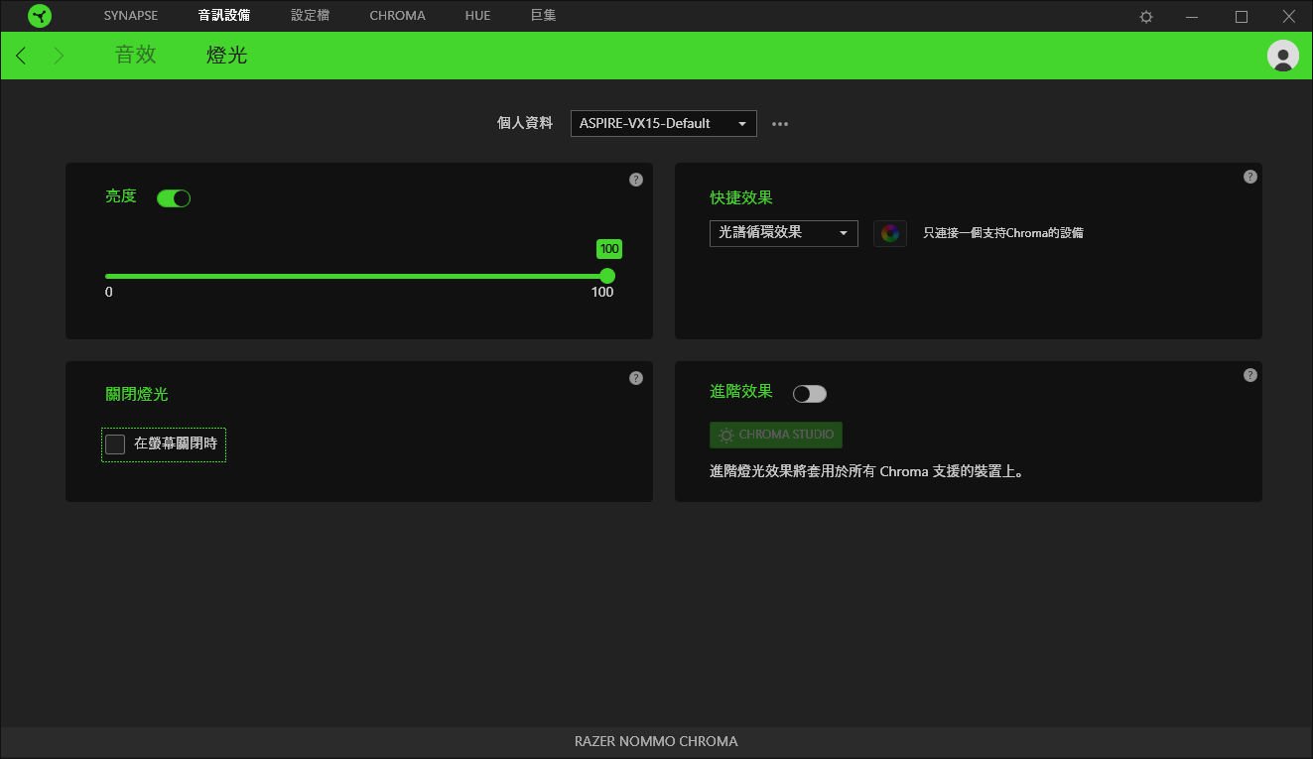The height and width of the screenshot is (759, 1313).
Task: Open profile options three-dot menu
Action: (780, 124)
